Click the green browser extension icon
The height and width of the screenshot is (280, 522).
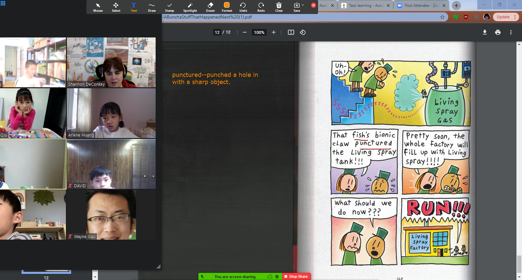455,17
